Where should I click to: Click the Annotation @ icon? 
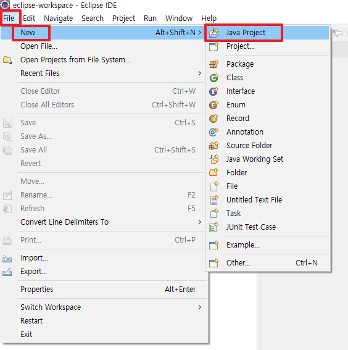click(x=213, y=132)
